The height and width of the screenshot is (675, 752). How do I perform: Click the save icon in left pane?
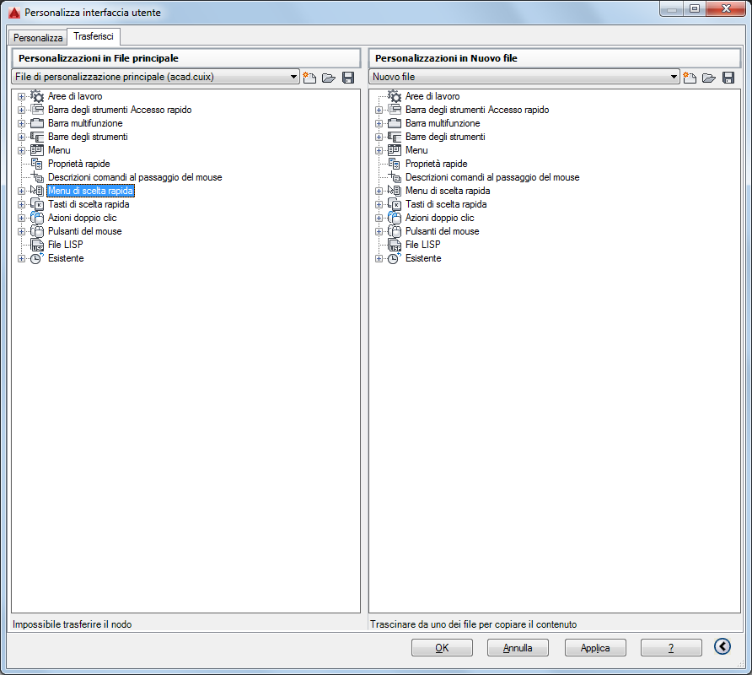point(348,78)
